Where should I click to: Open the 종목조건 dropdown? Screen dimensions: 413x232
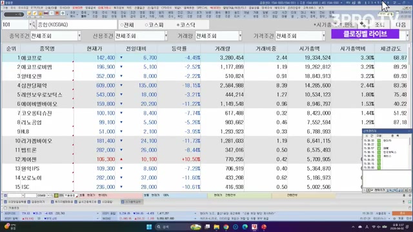tap(55, 36)
